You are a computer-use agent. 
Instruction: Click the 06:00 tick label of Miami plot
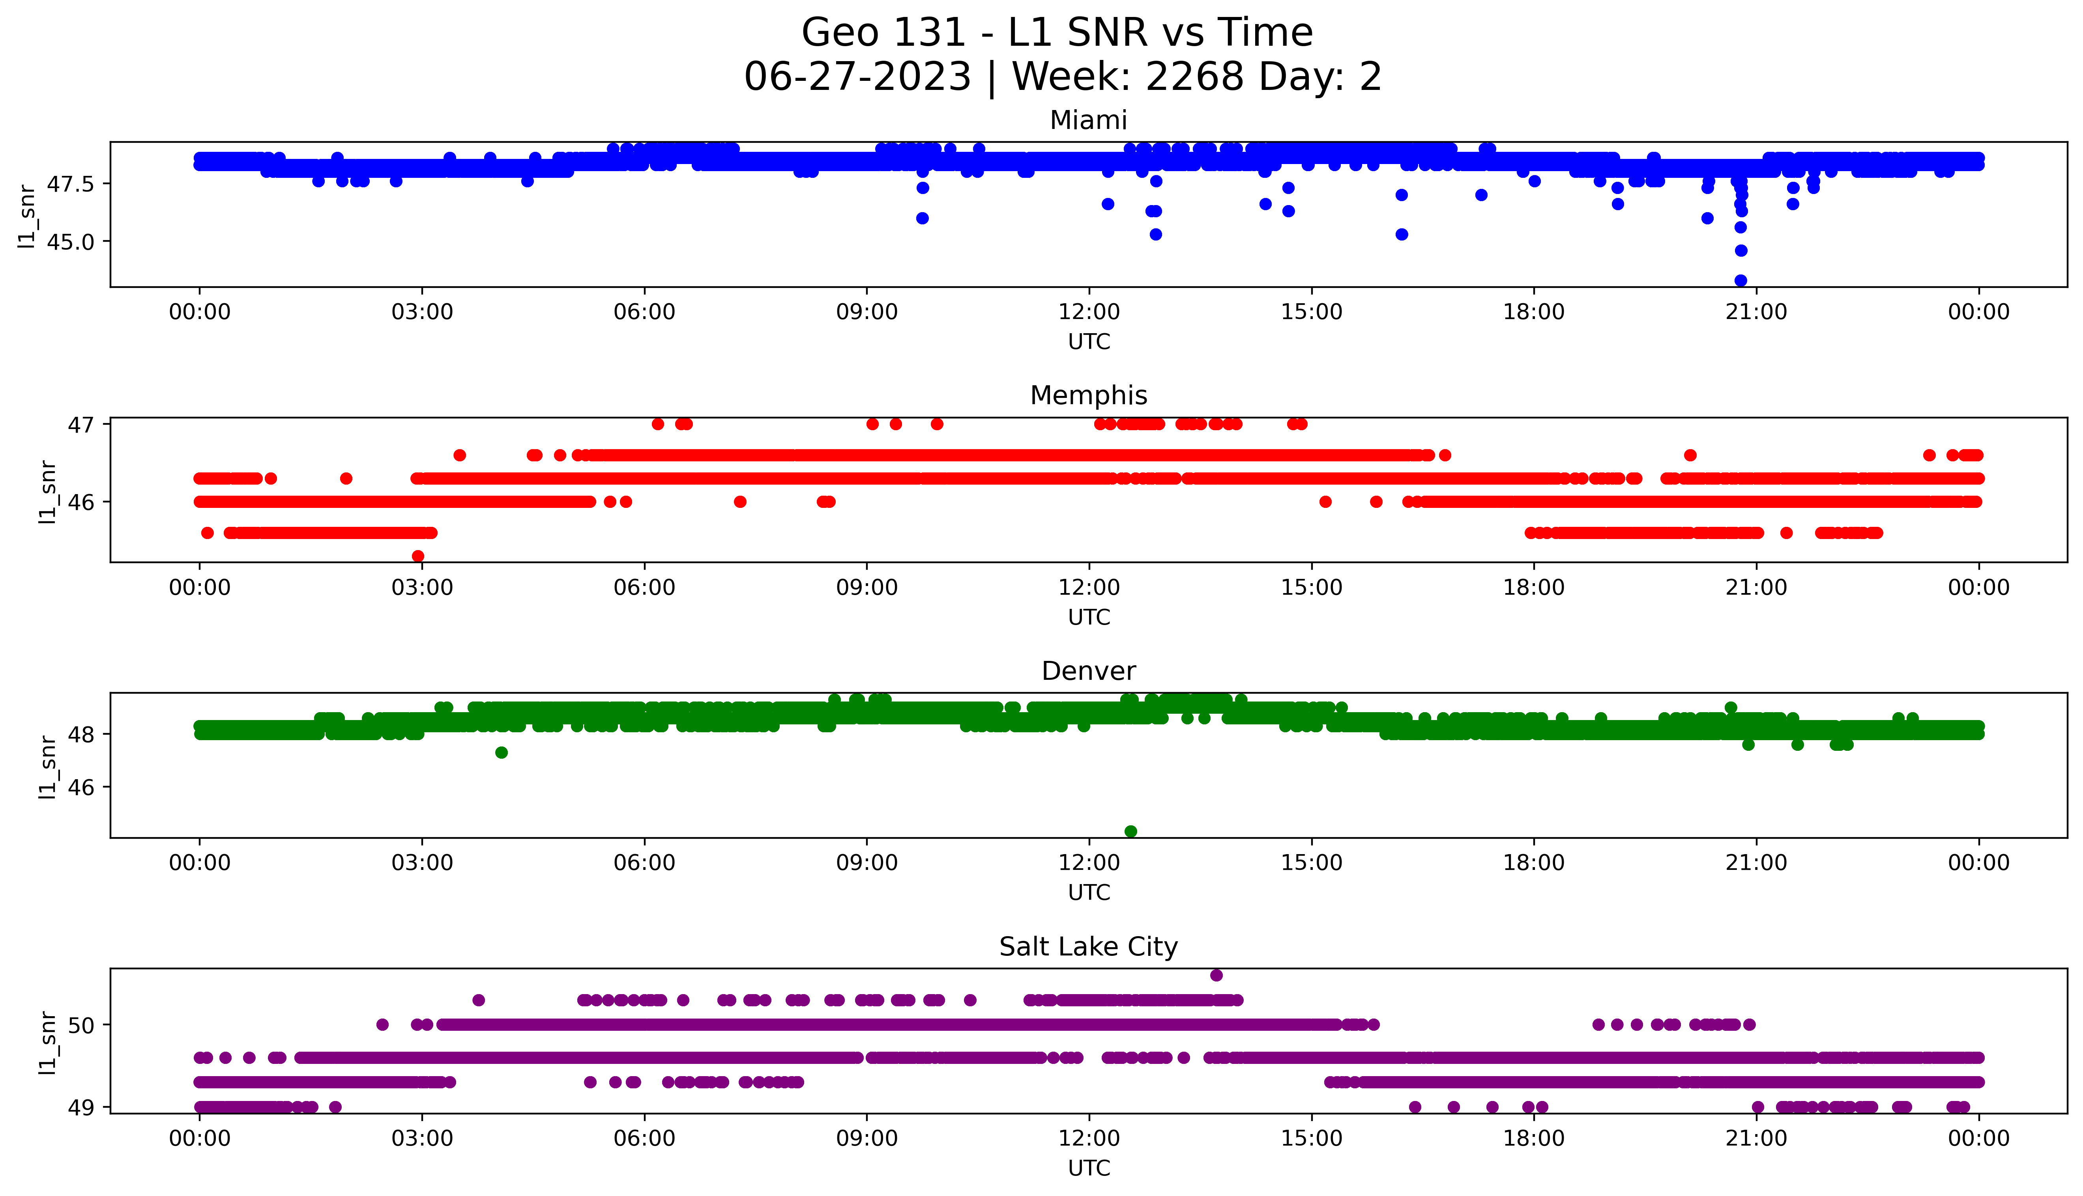point(645,312)
